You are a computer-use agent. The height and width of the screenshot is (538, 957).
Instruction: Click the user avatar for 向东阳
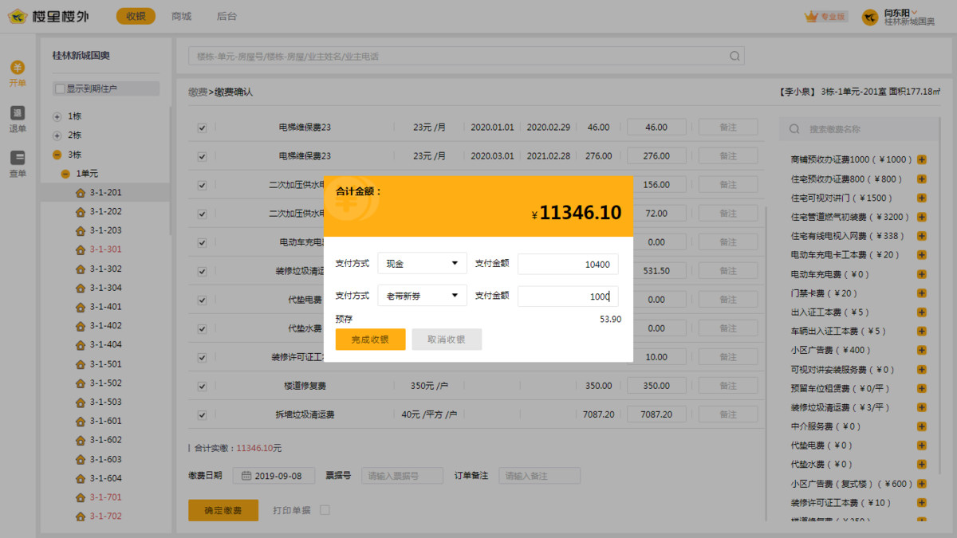click(870, 18)
